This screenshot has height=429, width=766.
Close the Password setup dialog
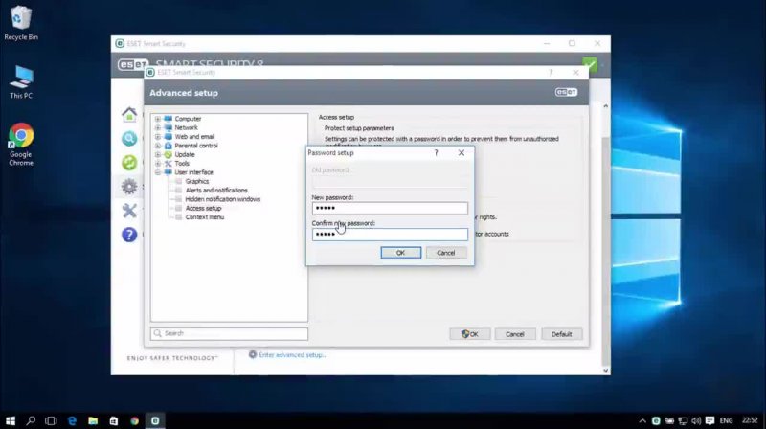coord(462,153)
